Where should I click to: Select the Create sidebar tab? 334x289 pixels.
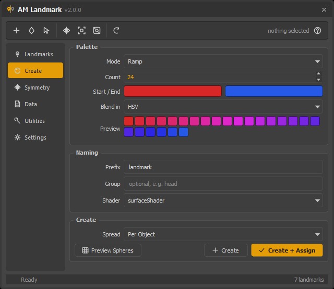(x=35, y=70)
